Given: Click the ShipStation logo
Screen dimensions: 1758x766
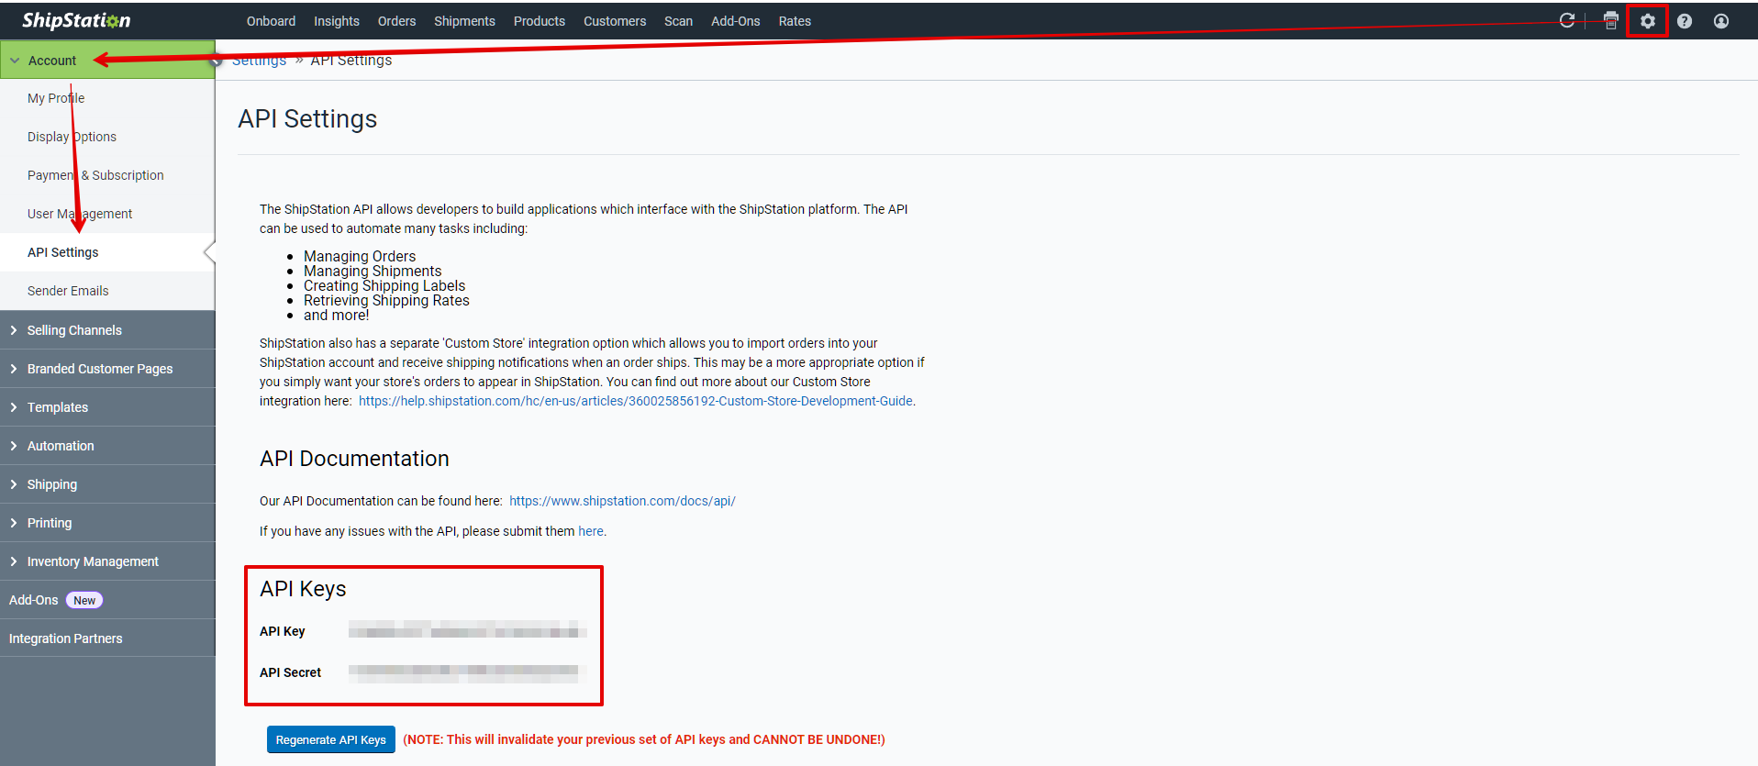Looking at the screenshot, I should 76,20.
